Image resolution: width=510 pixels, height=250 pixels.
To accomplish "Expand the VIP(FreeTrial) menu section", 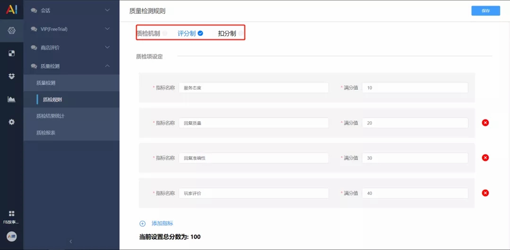I will (71, 29).
